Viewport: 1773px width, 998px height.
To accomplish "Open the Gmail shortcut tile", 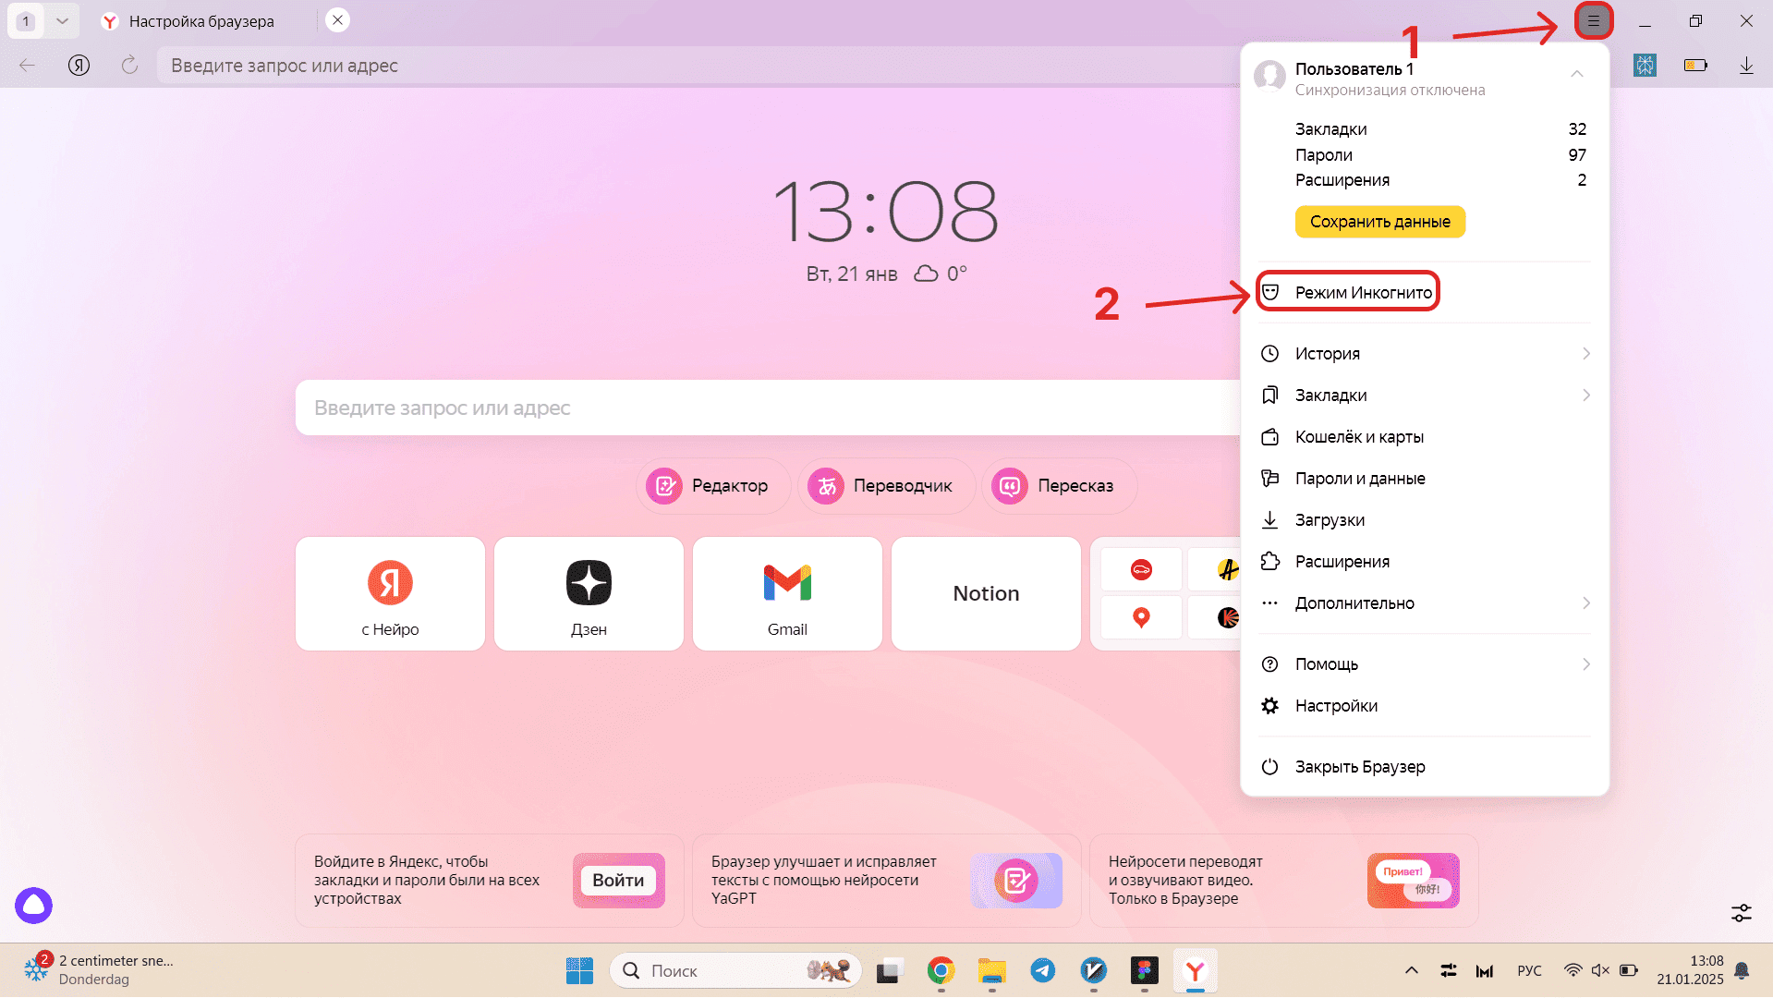I will [x=787, y=593].
